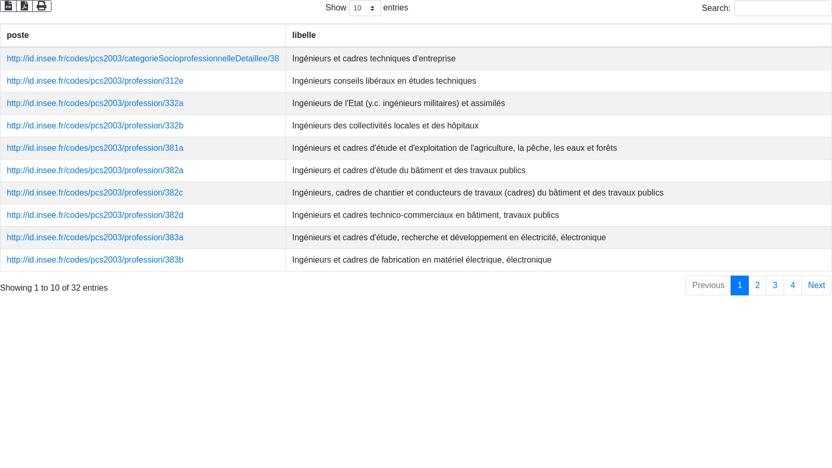
Task: Follow the profession/332a link
Action: 95,103
